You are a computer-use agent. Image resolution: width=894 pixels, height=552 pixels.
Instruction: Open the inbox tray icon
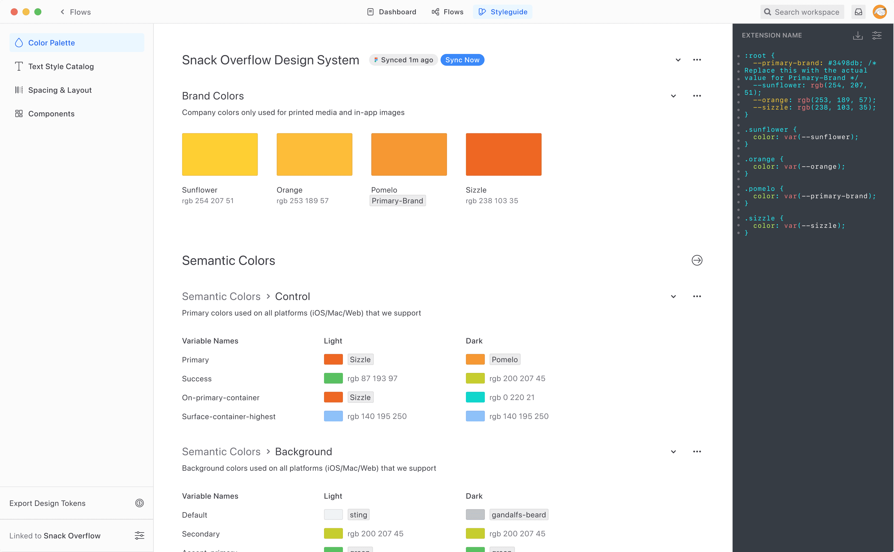pos(858,12)
